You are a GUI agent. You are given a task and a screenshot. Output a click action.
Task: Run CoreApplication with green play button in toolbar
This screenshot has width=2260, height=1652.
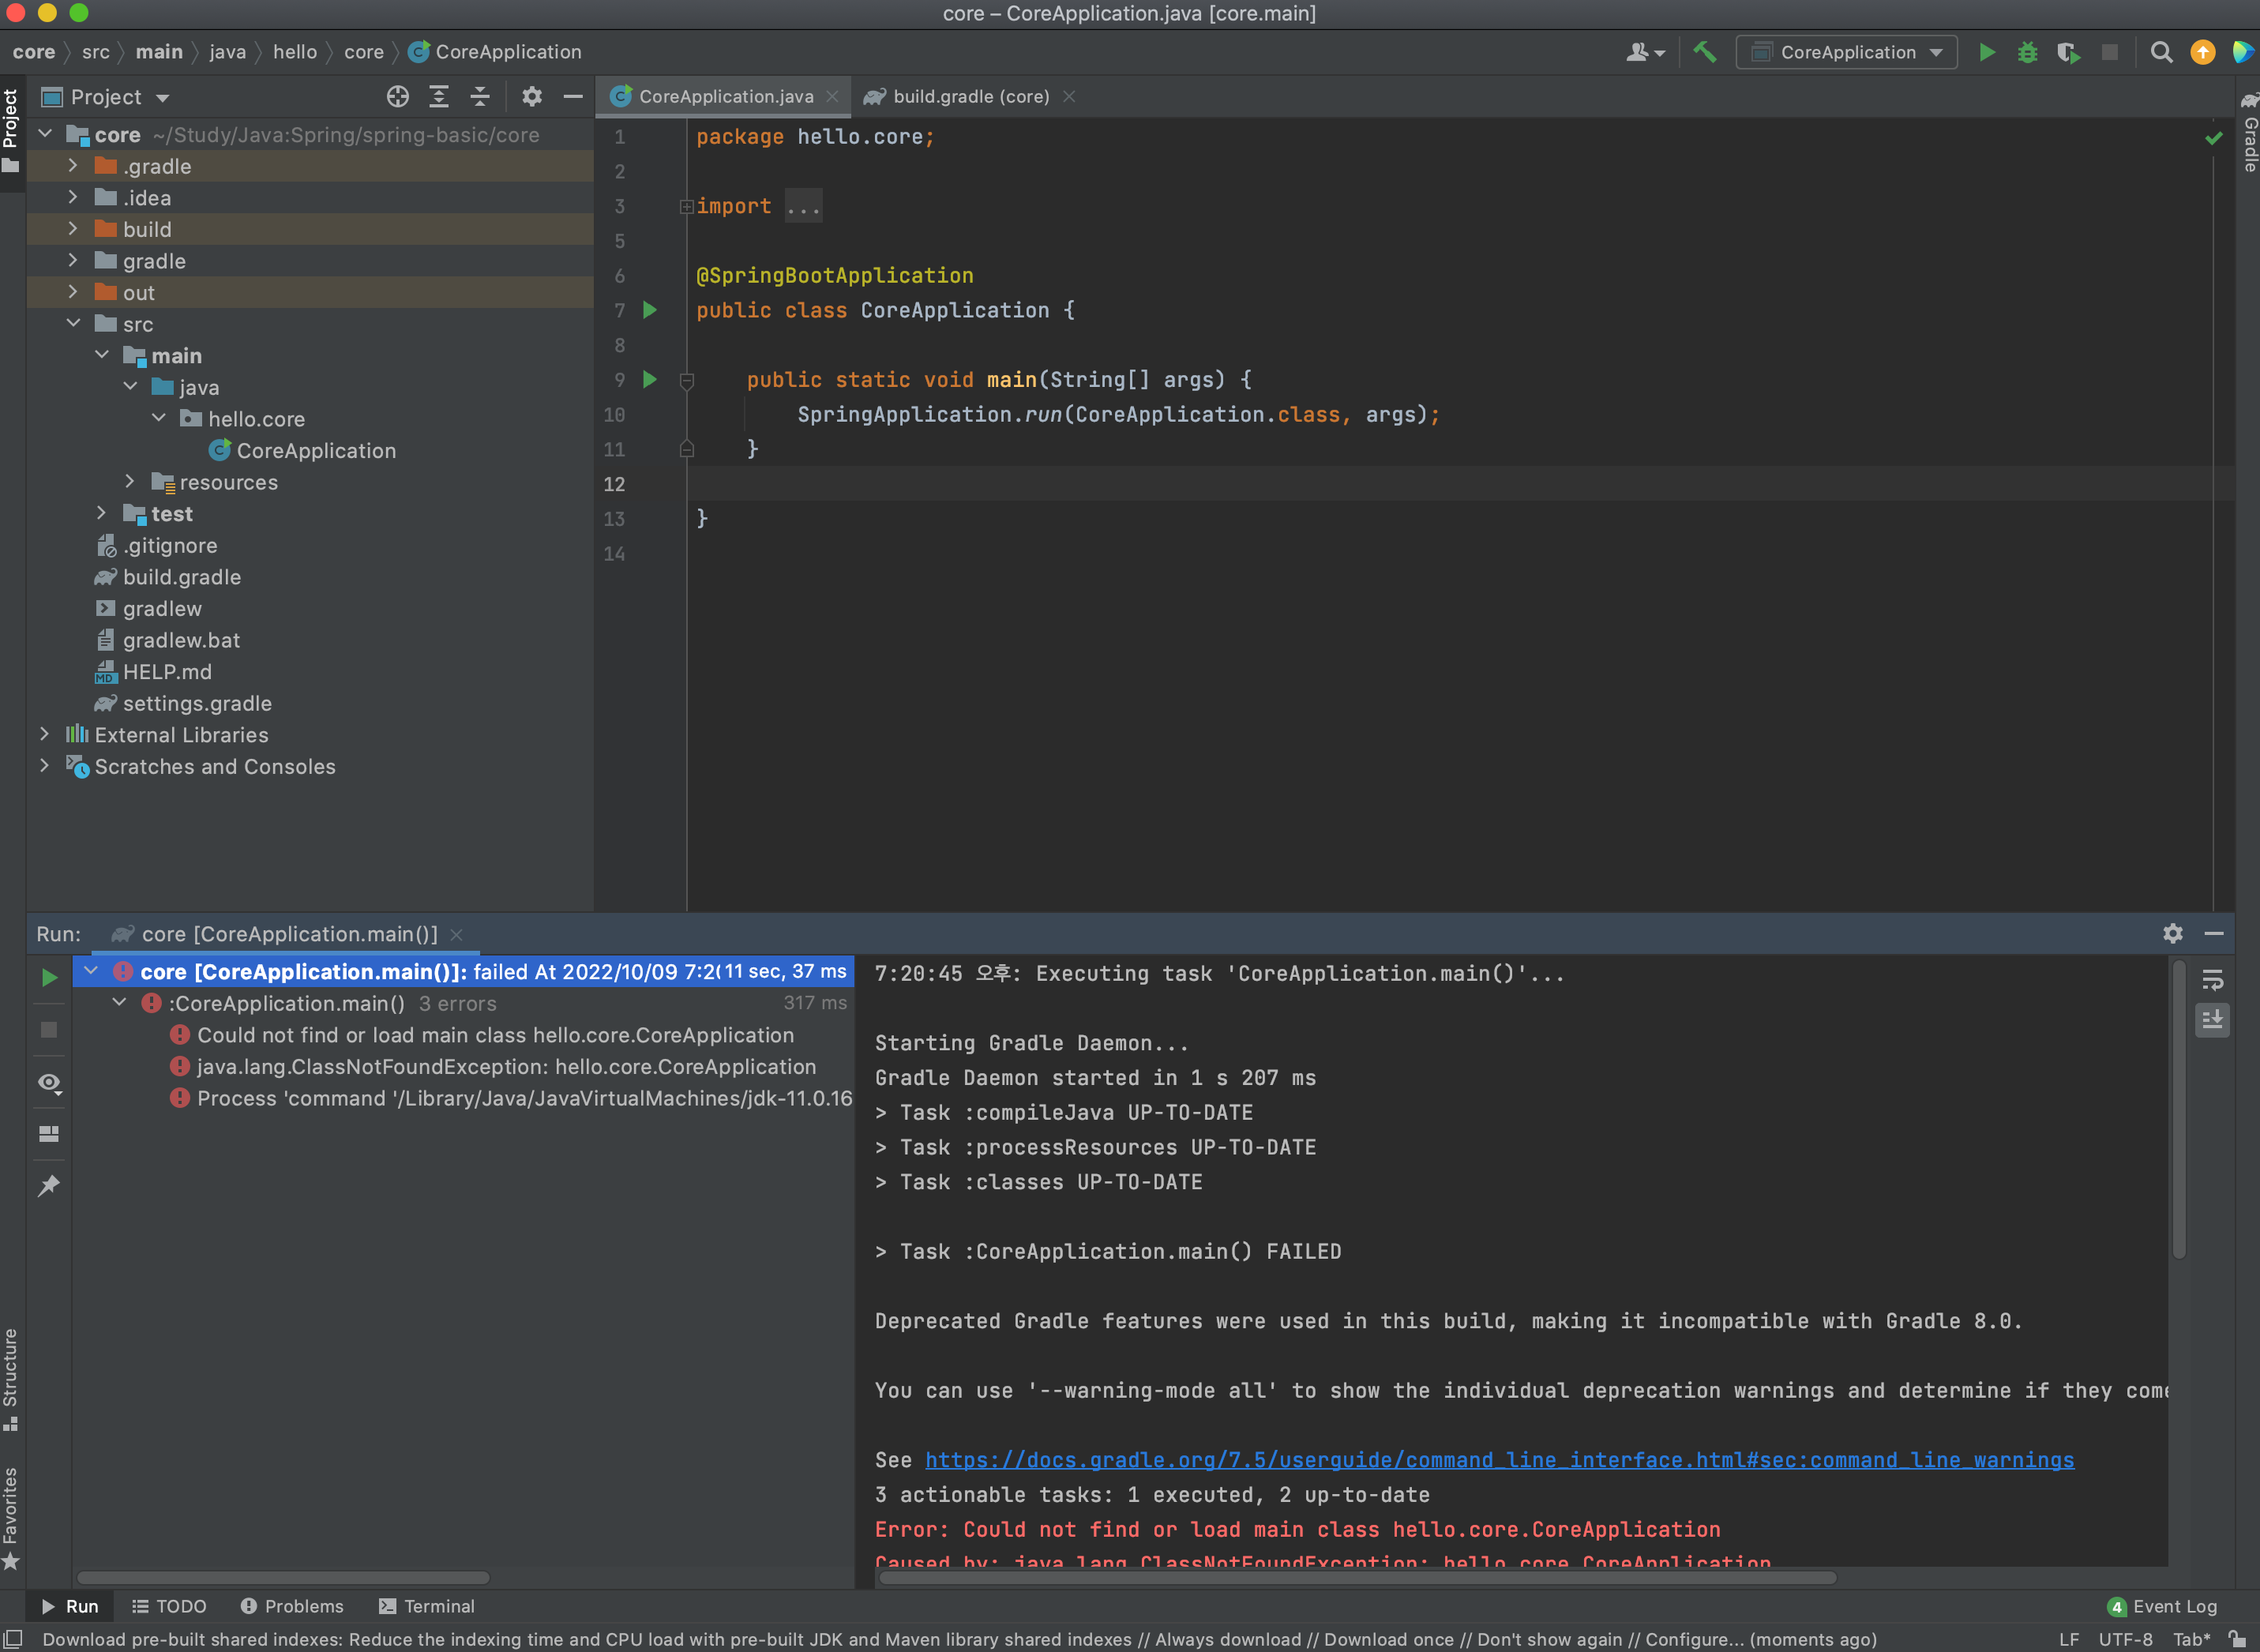pos(1987,52)
